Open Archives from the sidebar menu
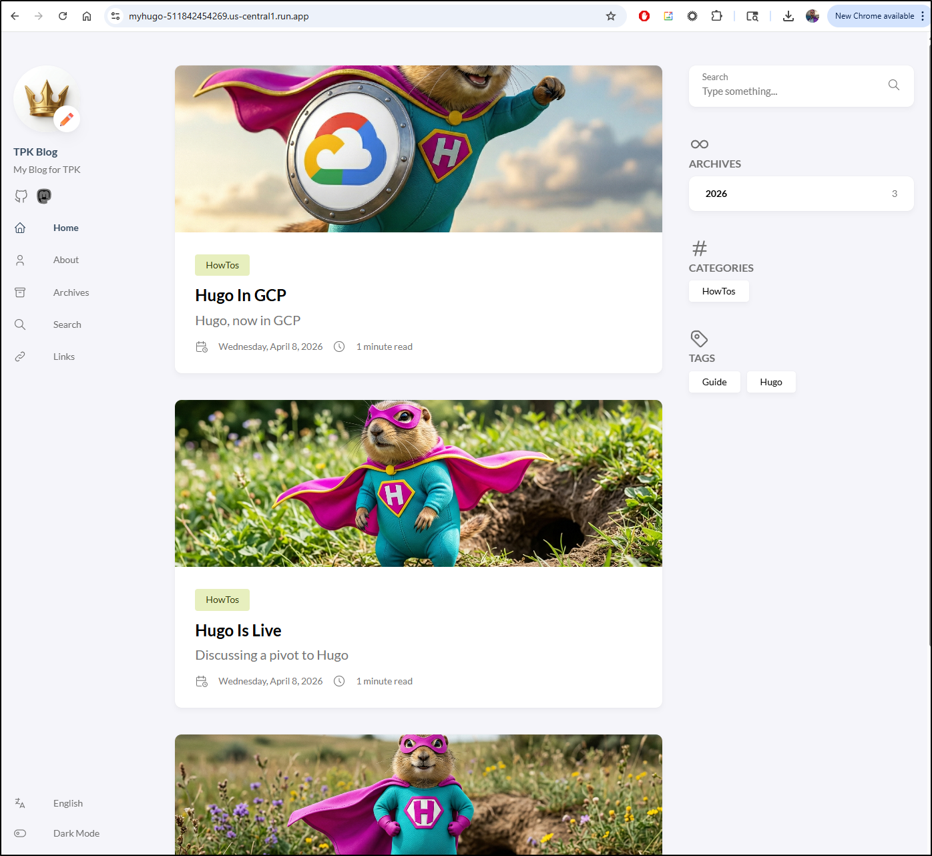 coord(71,292)
